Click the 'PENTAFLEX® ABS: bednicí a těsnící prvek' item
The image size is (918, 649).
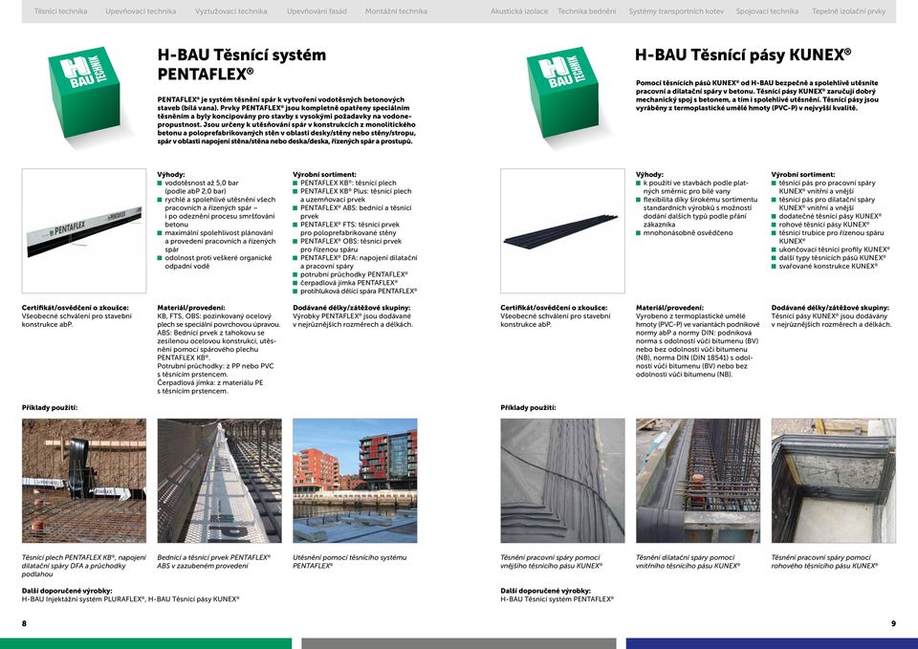(356, 212)
